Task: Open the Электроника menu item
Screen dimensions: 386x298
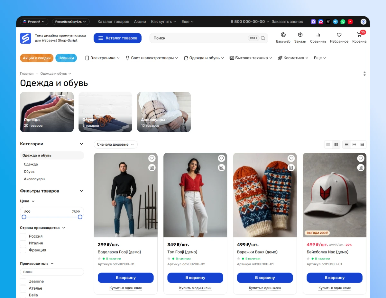Action: pos(102,58)
